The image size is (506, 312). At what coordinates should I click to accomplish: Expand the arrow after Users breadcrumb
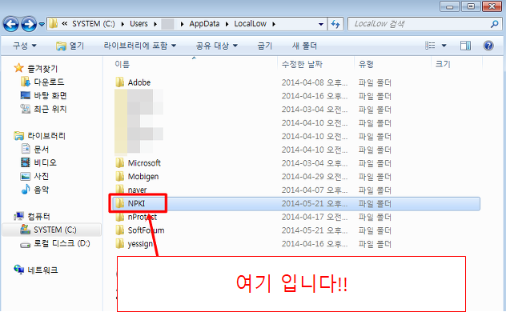tap(155, 24)
